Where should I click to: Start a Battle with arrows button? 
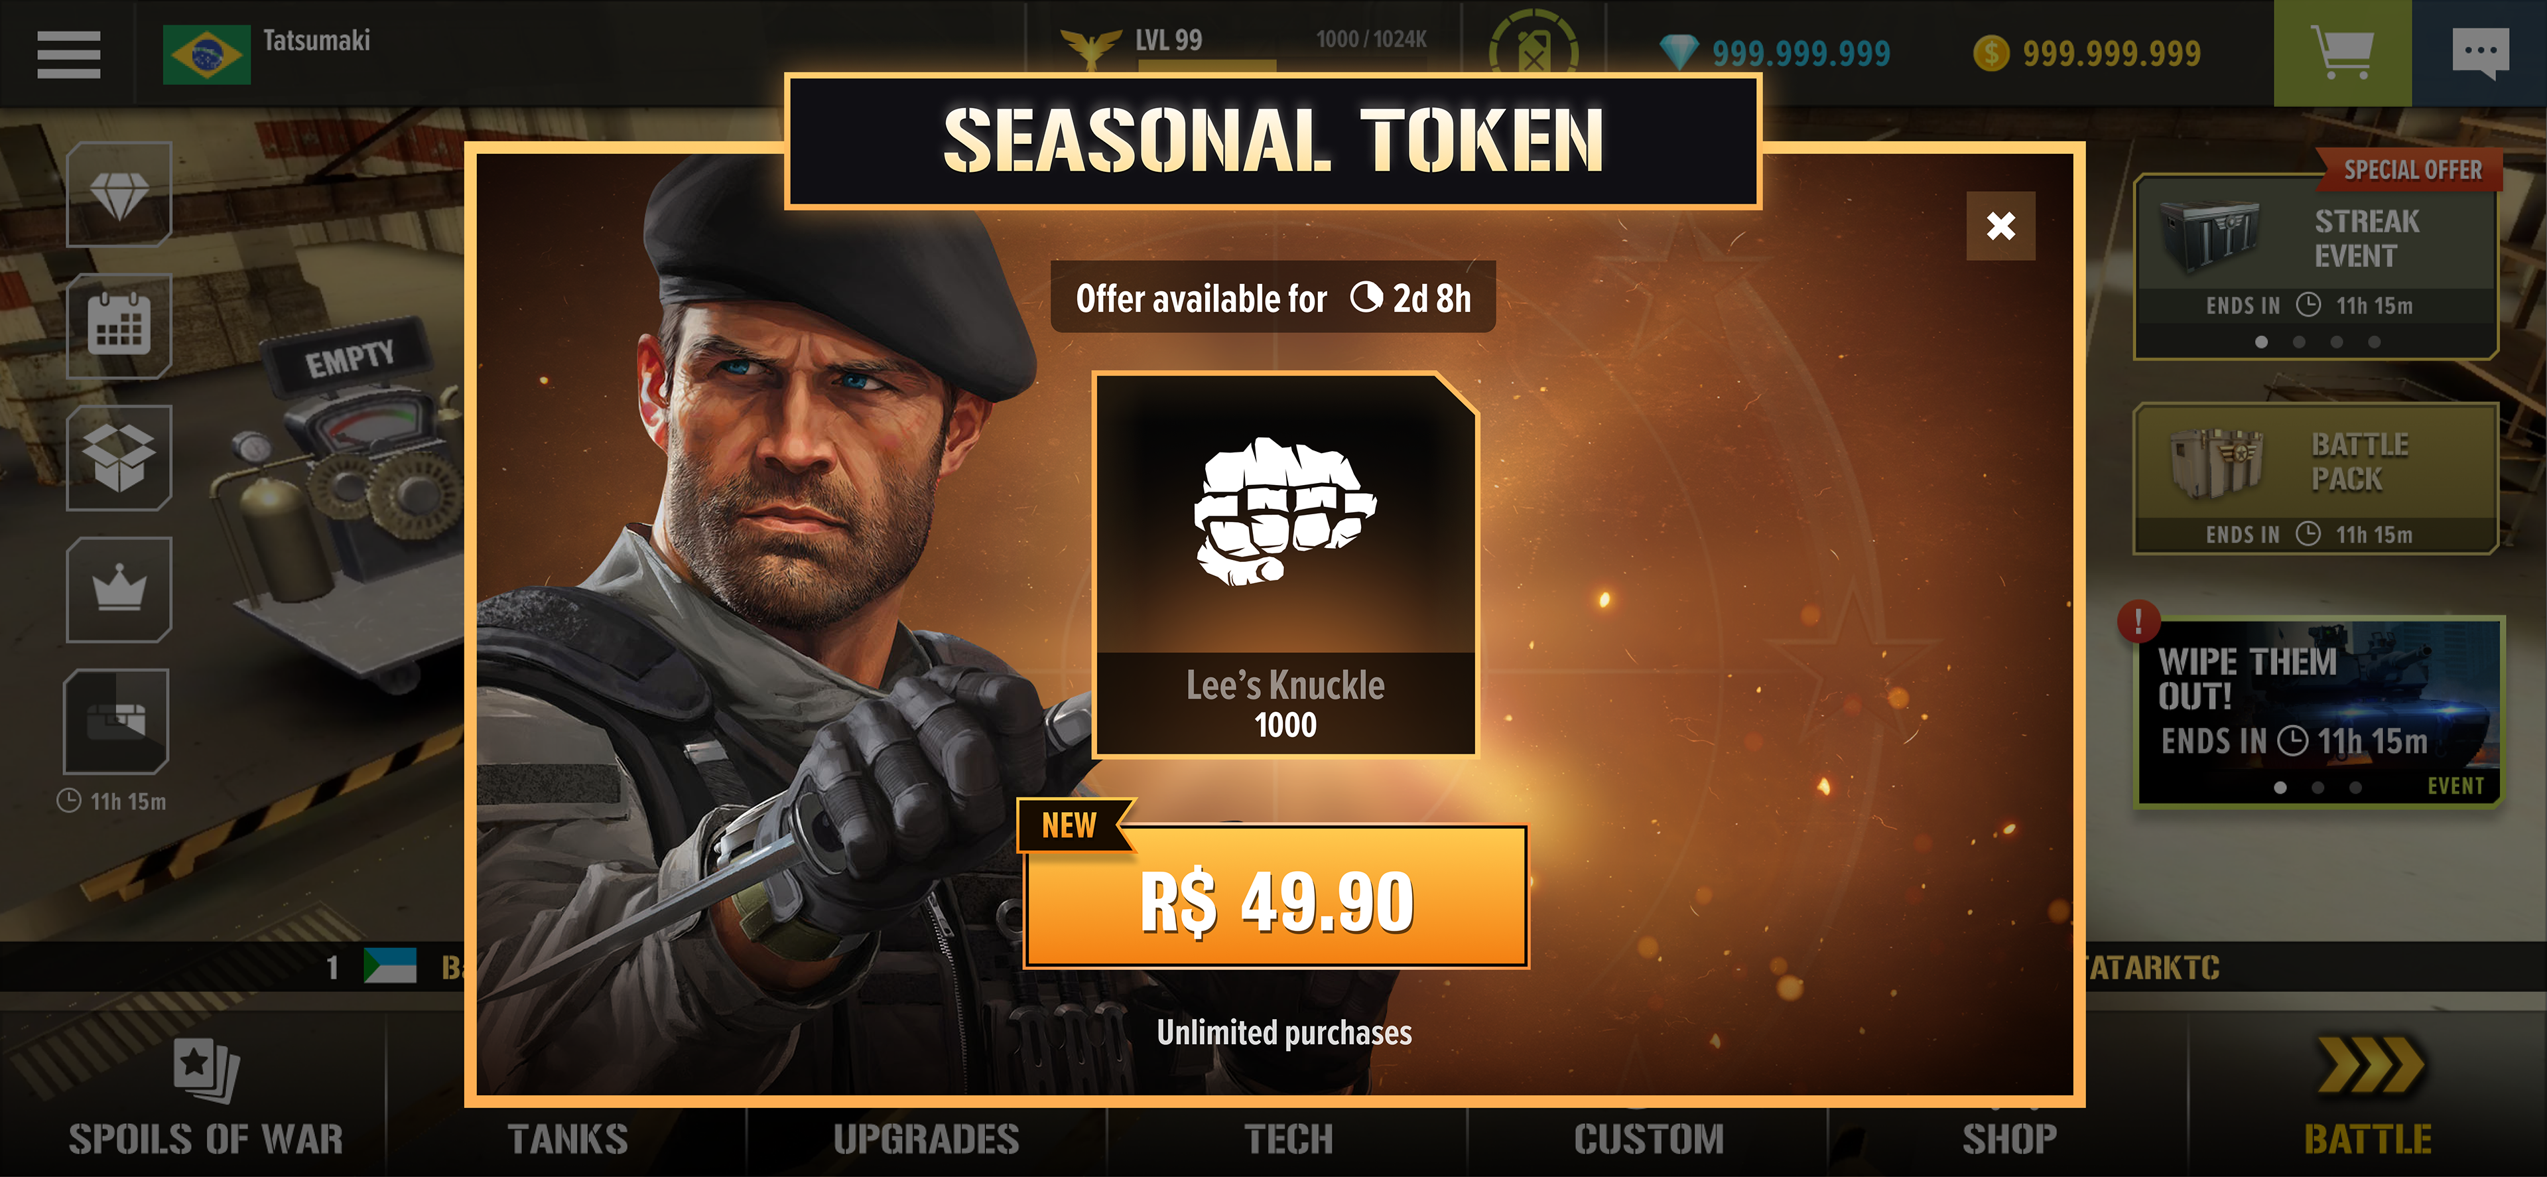pos(2368,1098)
